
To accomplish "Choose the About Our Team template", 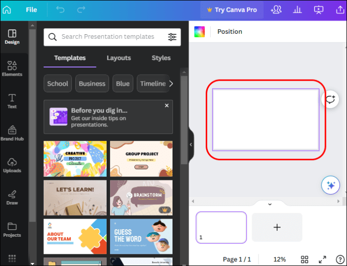I will [x=75, y=236].
